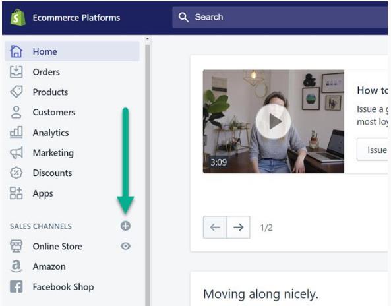The height and width of the screenshot is (306, 391).
Task: Click the Marketing megaphone icon
Action: pyautogui.click(x=16, y=152)
